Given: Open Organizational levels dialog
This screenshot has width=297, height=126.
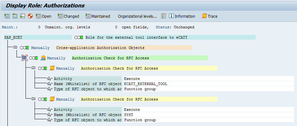Looking at the screenshot, I should pyautogui.click(x=137, y=16).
